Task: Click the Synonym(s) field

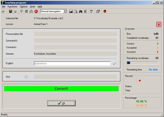Action: [x=75, y=41]
